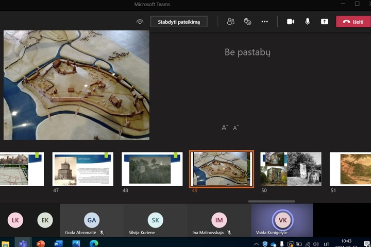Viewport: 371px width, 247px height.
Task: Open File Explorer from the taskbar
Action: pos(5,243)
